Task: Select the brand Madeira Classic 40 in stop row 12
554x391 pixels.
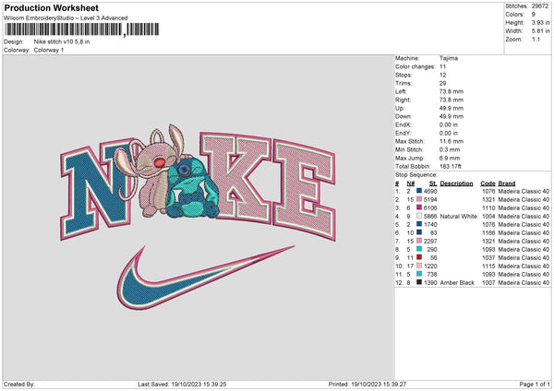Action: click(x=524, y=282)
